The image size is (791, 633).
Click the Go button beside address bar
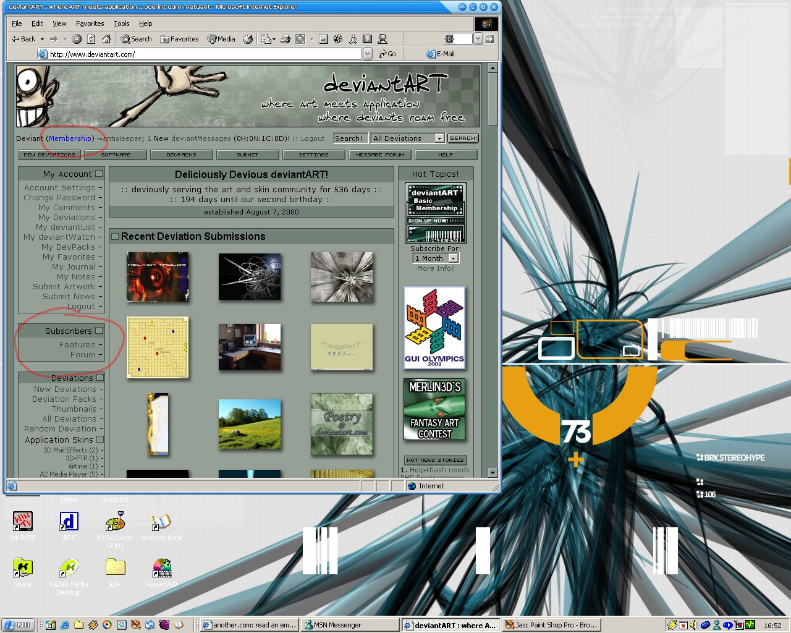click(387, 54)
